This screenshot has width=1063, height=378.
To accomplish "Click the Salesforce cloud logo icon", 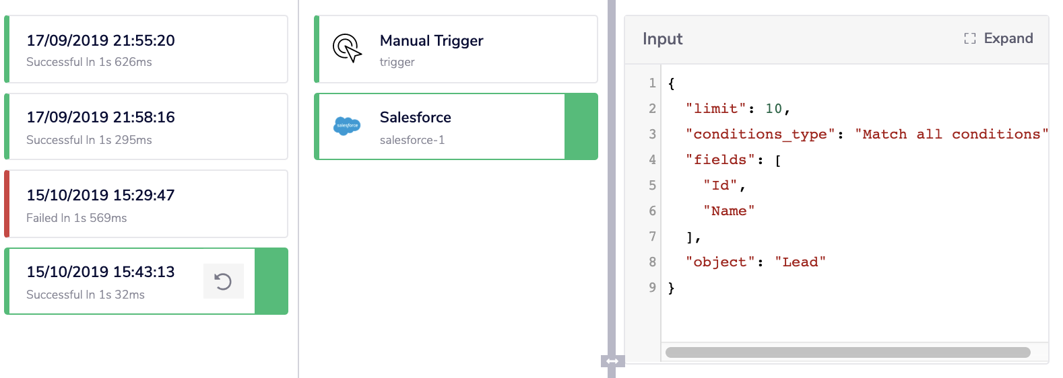I will (x=347, y=126).
